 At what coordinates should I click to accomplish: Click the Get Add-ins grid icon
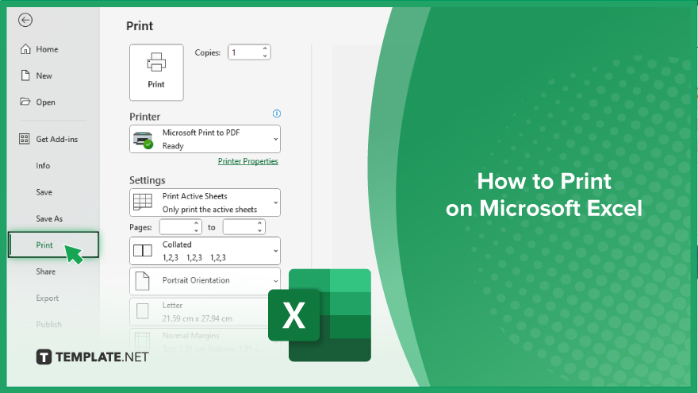coord(24,139)
